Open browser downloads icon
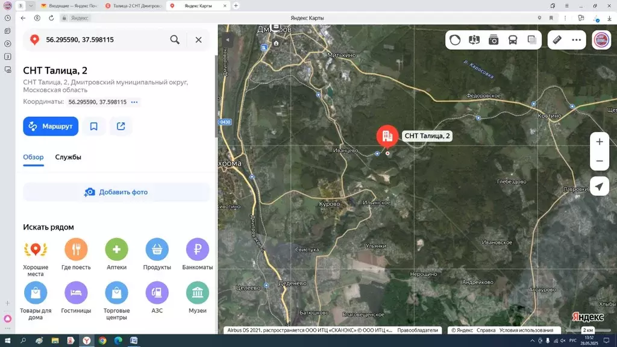This screenshot has height=347, width=617. pos(609,18)
